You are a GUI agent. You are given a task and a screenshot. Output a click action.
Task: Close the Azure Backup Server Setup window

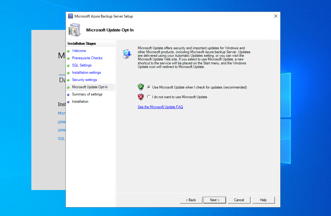(x=276, y=16)
